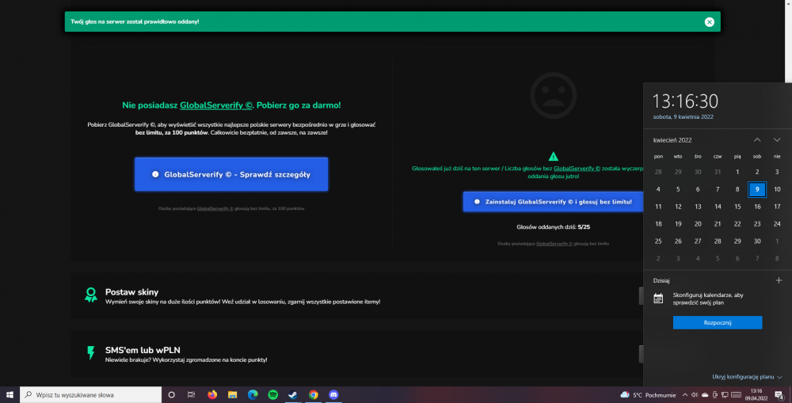Open volume control in system tray

pyautogui.click(x=695, y=395)
